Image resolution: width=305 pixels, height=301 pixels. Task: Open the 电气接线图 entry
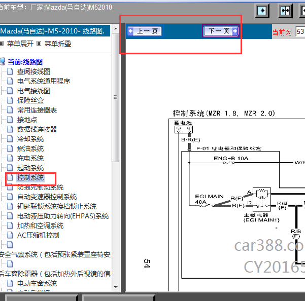pos(33,91)
